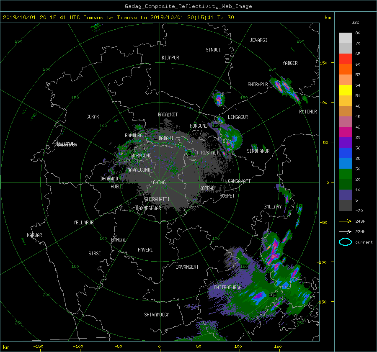Click the BAGALKOT city label

click(168, 115)
